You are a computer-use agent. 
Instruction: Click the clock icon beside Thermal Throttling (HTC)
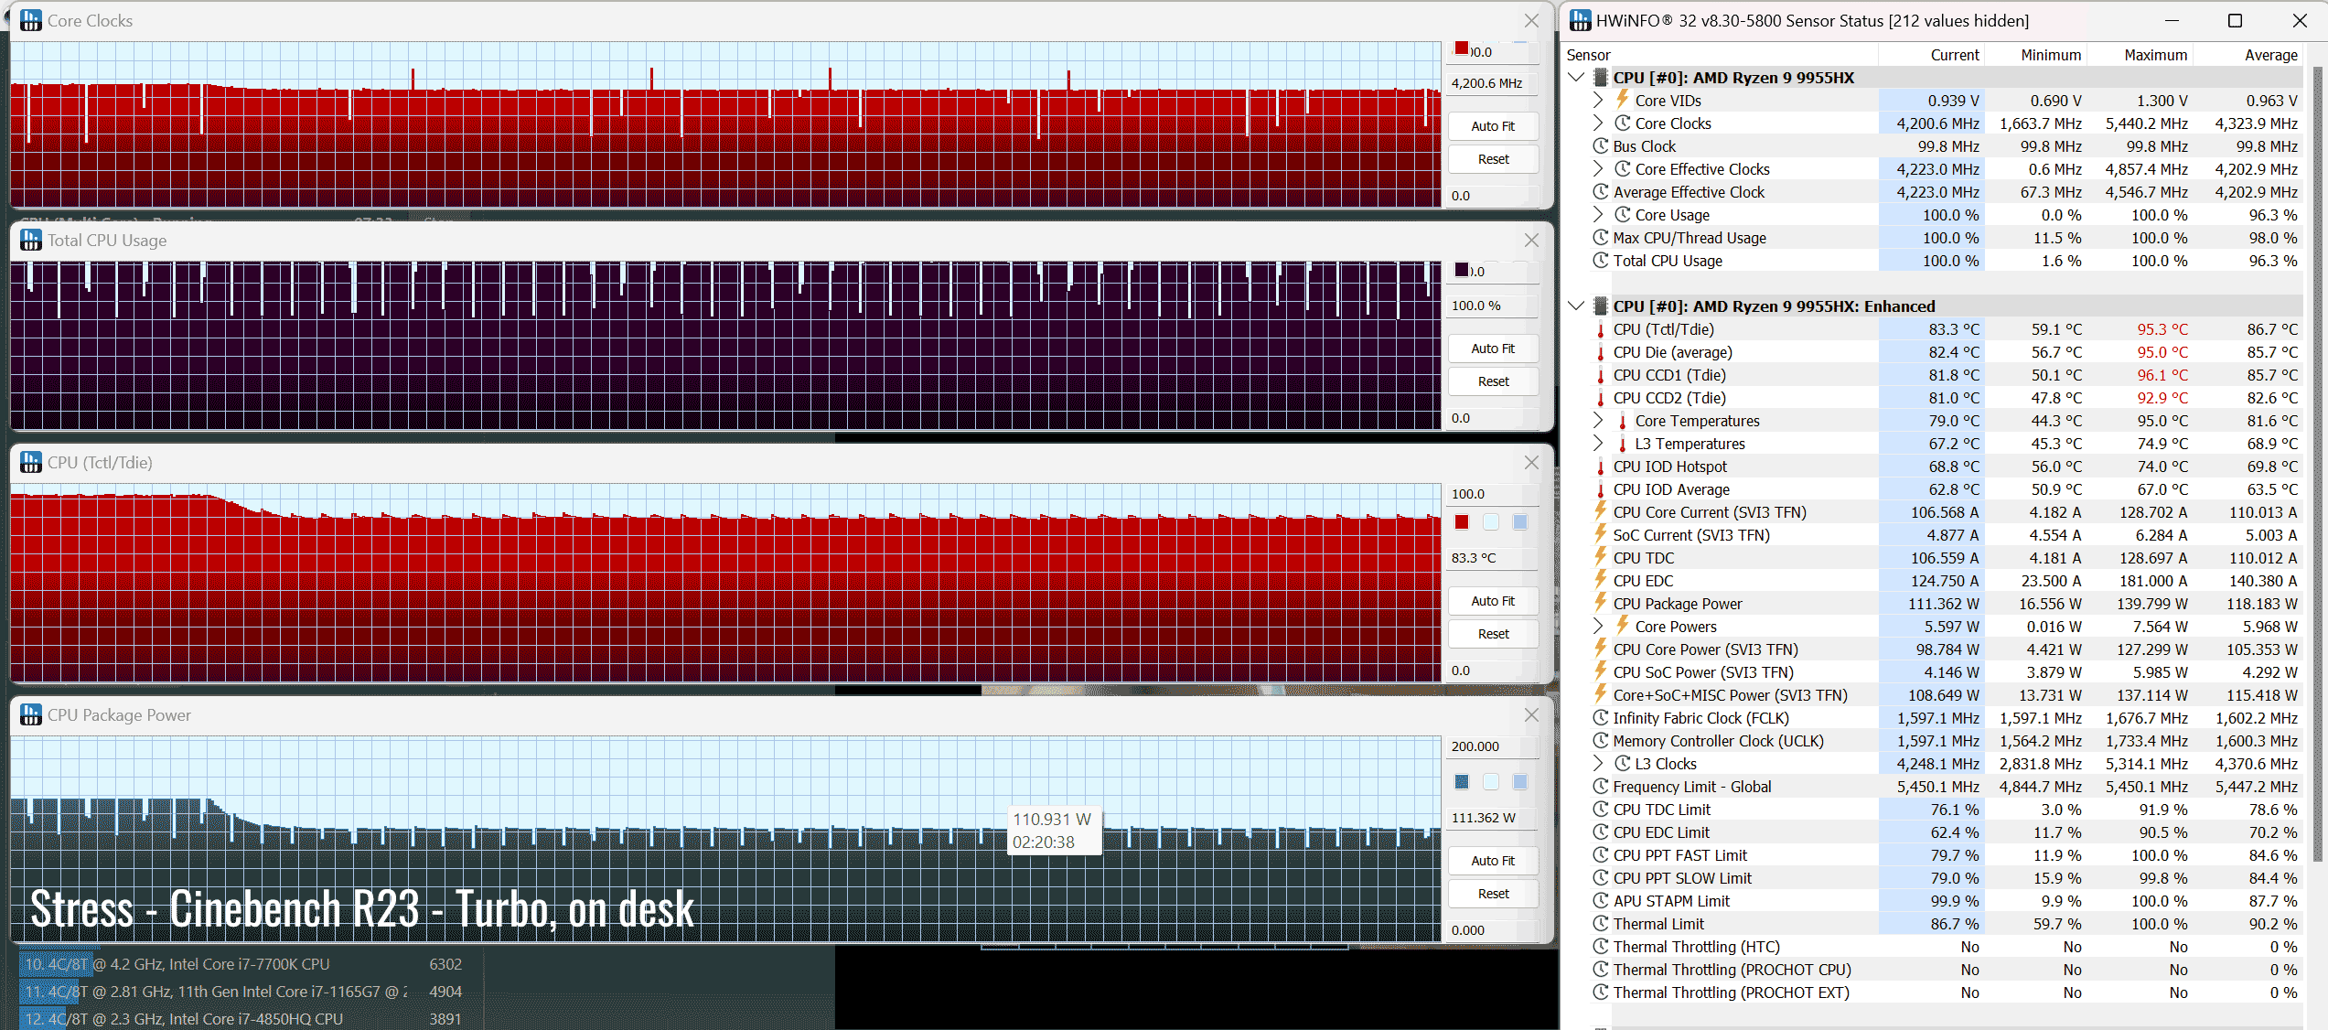click(x=1601, y=947)
